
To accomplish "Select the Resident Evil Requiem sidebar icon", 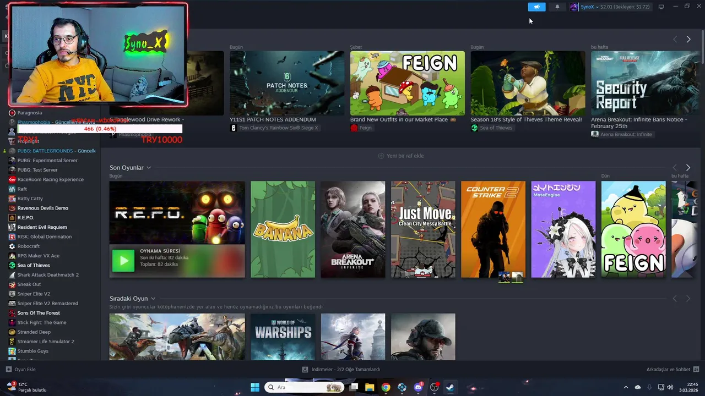I will pos(12,227).
